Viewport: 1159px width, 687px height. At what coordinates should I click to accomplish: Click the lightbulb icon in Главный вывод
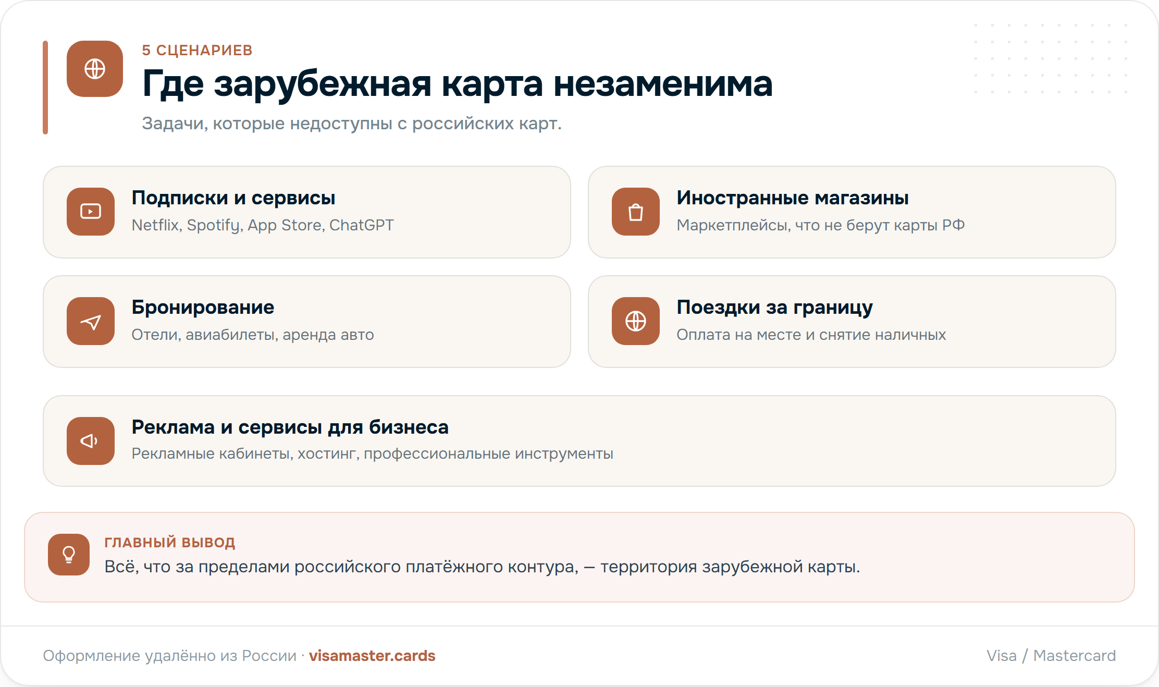pyautogui.click(x=69, y=555)
